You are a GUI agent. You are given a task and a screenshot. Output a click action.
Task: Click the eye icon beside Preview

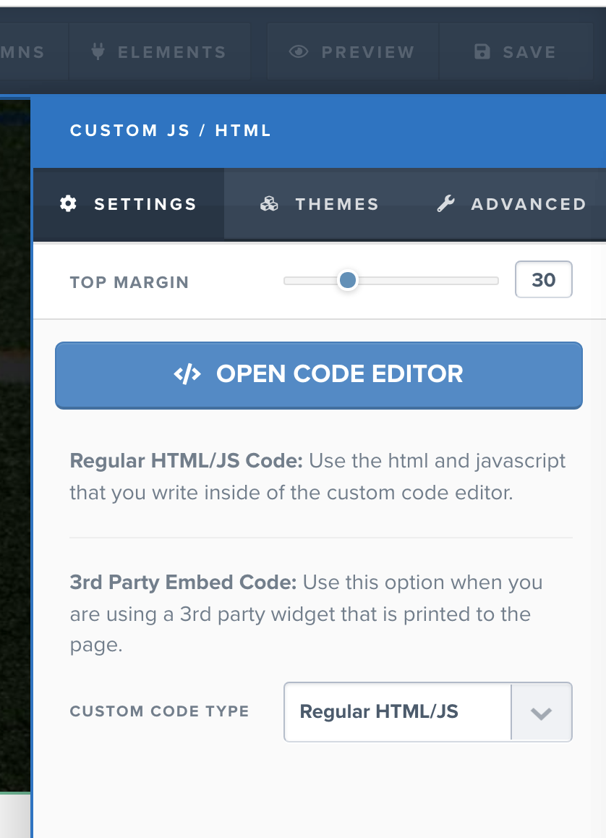[x=298, y=52]
